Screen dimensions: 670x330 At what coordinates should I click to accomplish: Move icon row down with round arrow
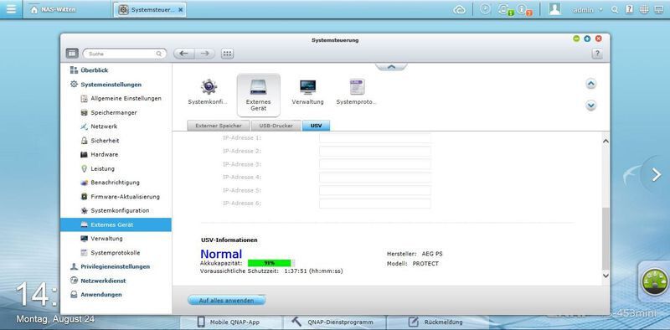[590, 106]
